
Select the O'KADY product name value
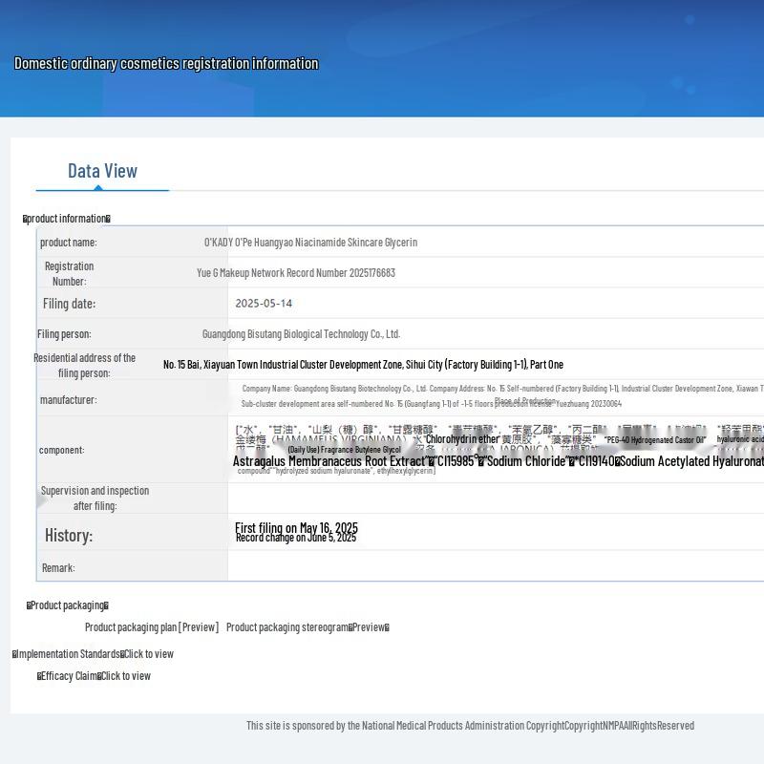310,243
